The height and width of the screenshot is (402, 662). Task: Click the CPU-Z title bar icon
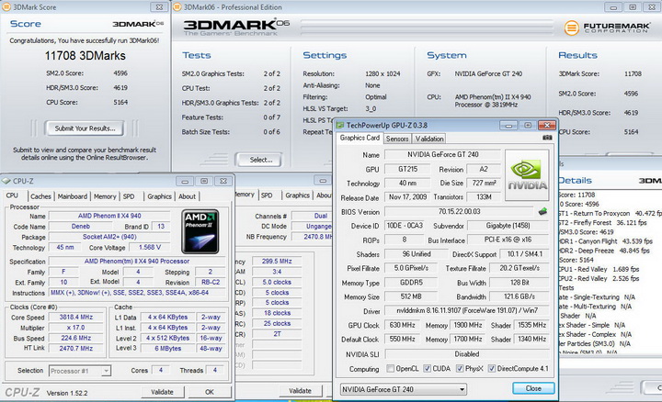point(6,181)
